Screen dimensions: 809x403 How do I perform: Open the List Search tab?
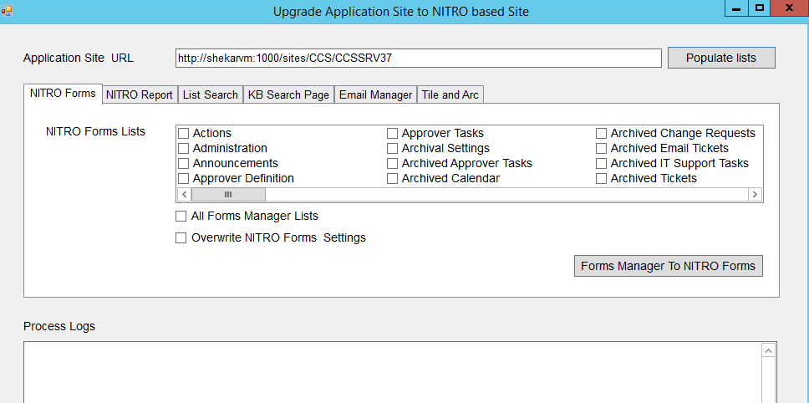coord(210,94)
